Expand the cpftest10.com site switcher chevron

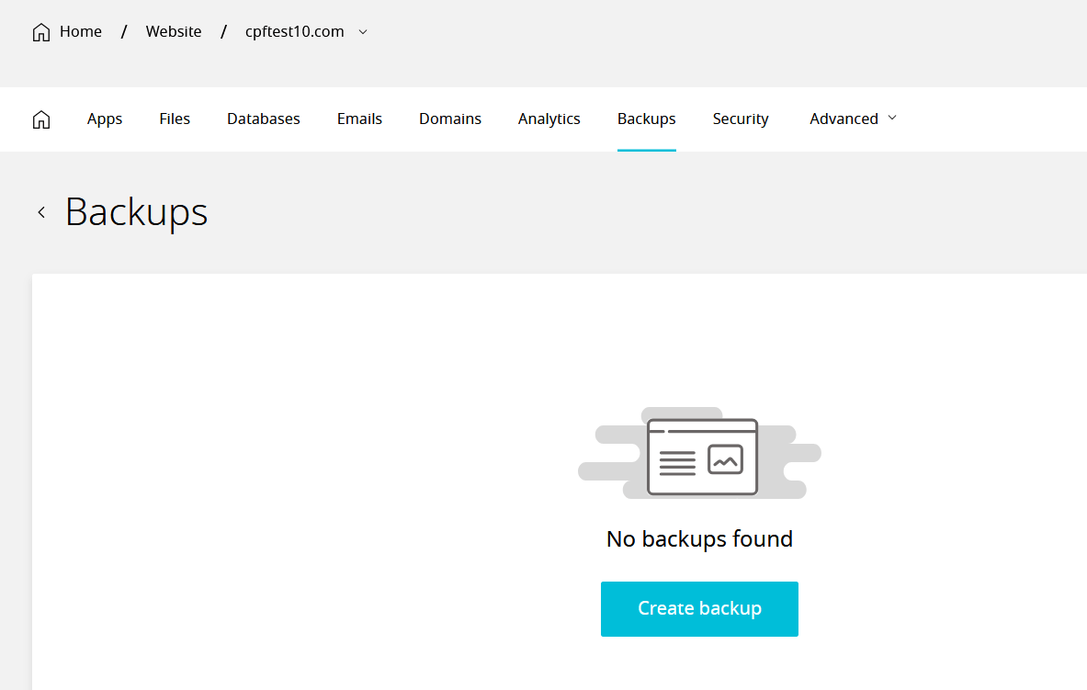point(363,32)
